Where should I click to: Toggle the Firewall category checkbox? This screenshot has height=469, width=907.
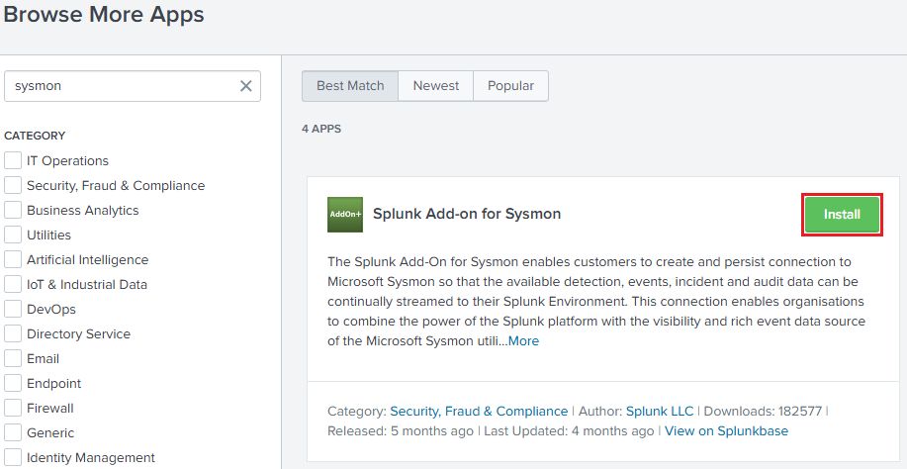click(x=13, y=408)
